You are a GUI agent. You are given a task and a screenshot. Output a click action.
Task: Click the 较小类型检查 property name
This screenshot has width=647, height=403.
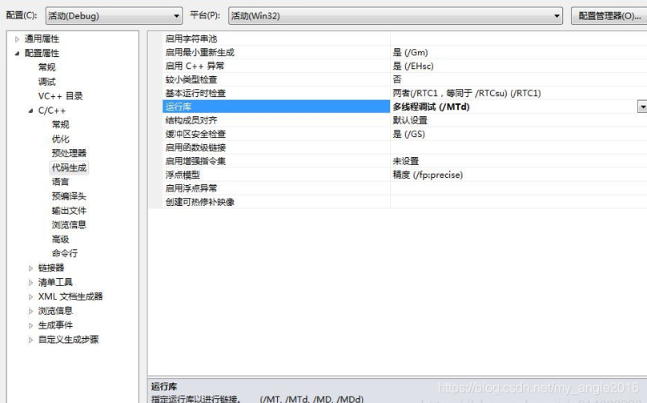click(x=191, y=79)
